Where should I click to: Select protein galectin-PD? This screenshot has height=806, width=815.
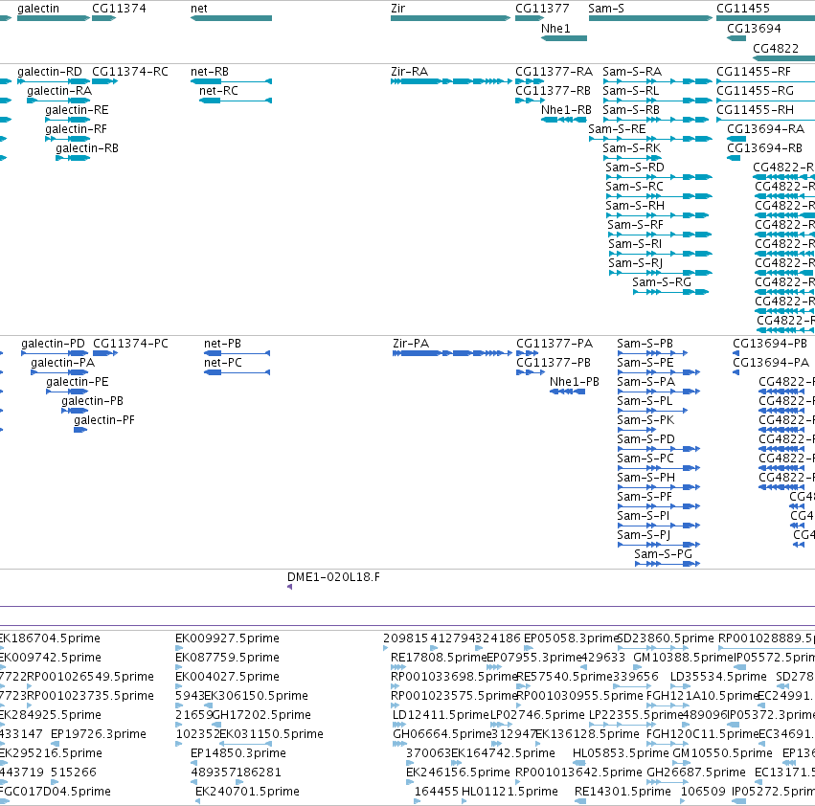tap(55, 353)
